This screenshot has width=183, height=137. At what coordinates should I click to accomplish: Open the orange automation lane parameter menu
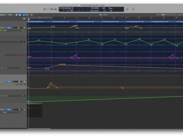(x=9, y=68)
